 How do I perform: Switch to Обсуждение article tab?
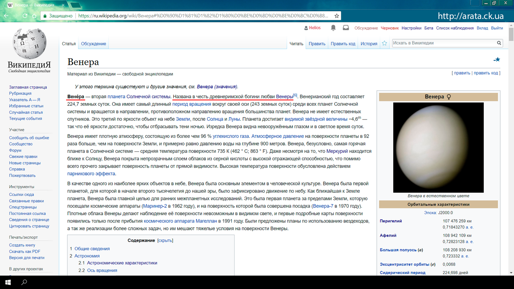tap(93, 44)
